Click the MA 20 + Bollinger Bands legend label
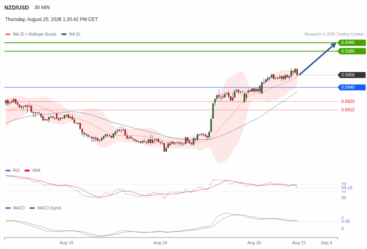This screenshot has width=367, height=249. click(x=35, y=34)
